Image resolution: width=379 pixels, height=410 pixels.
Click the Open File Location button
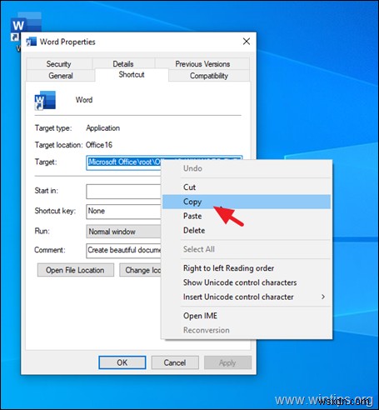click(76, 270)
